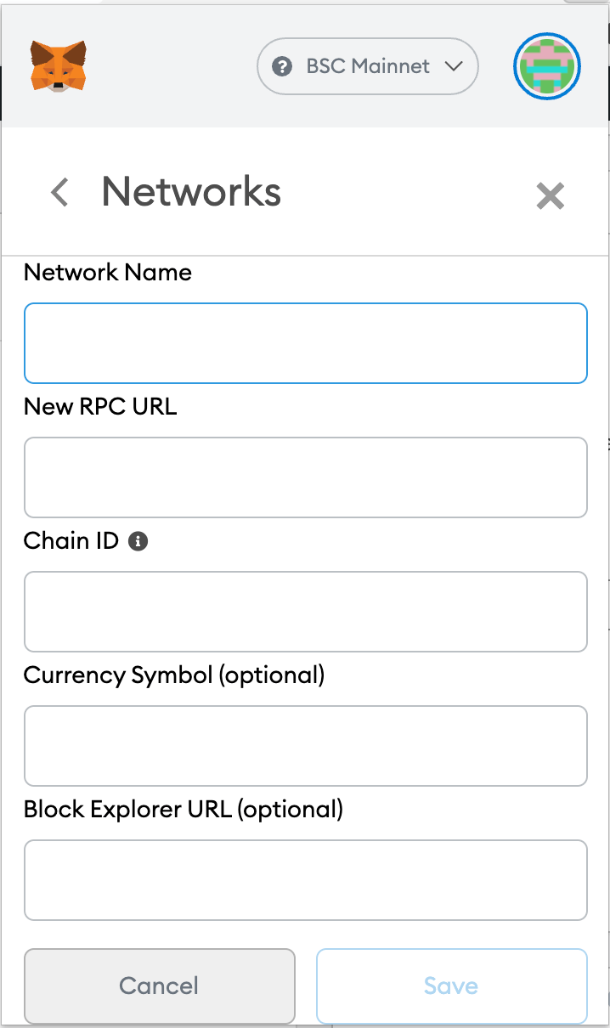Screen dimensions: 610x1028
Task: Click the "New RPC URL" label text
Action: (x=100, y=406)
